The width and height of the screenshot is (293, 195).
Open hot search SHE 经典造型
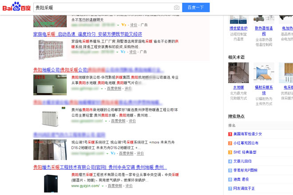[245, 152]
